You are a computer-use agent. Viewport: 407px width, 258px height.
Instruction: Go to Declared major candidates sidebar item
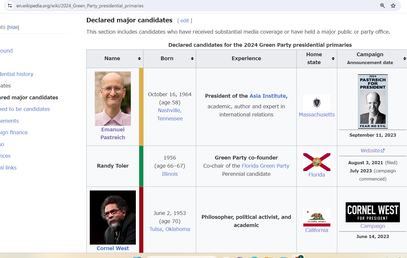29,97
